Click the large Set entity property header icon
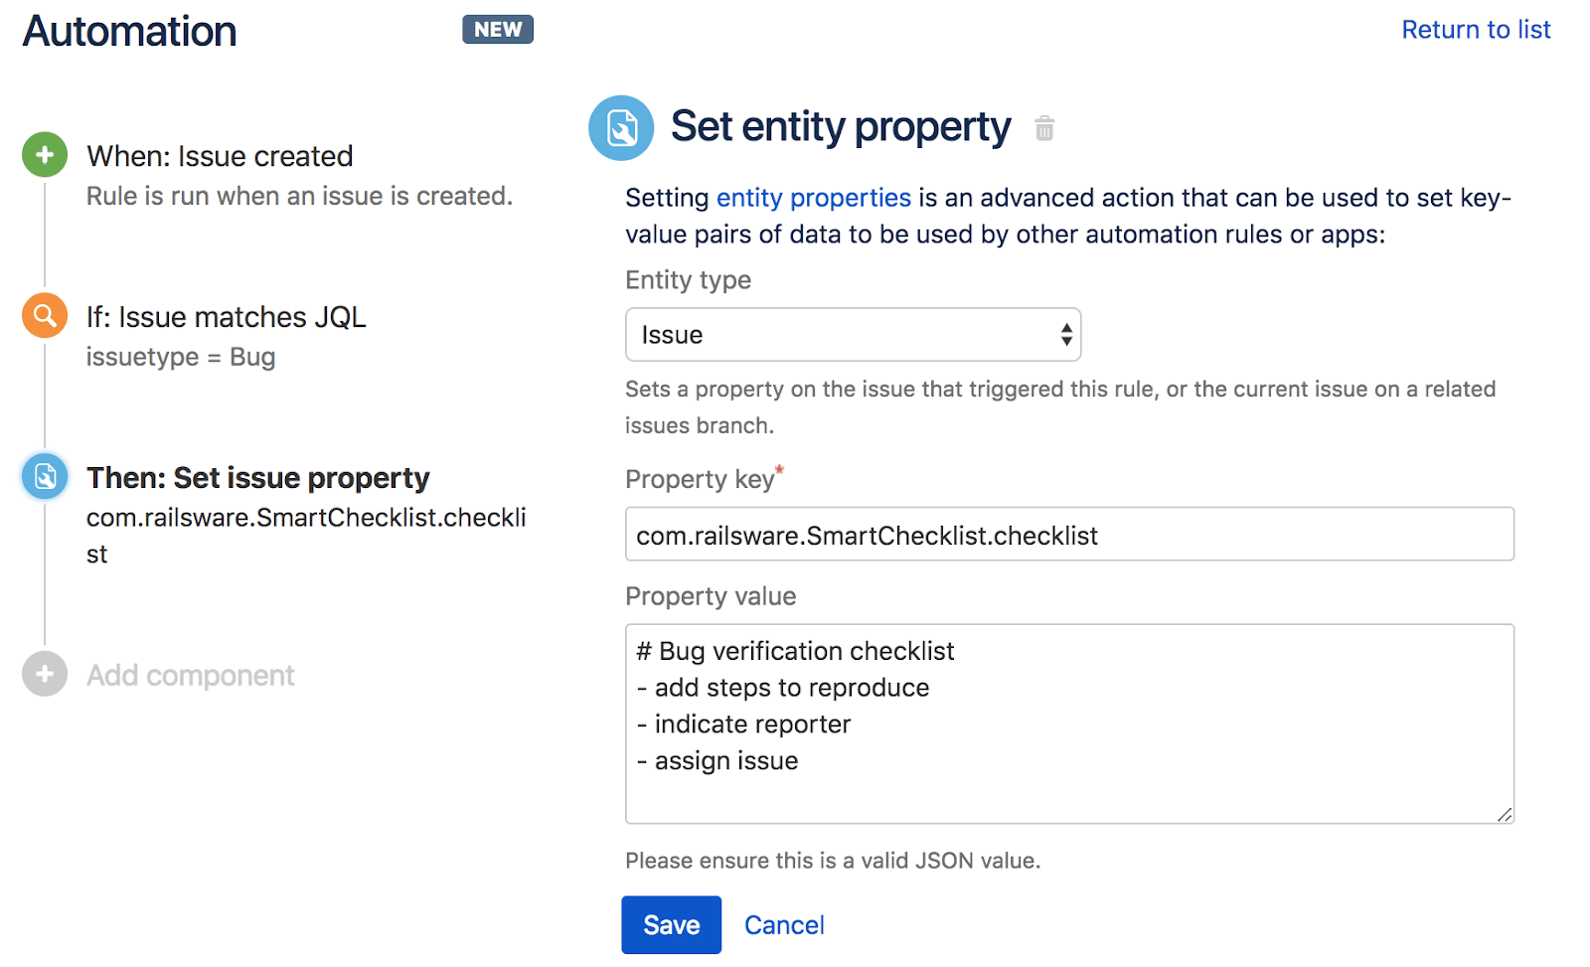Image resolution: width=1590 pixels, height=967 pixels. pyautogui.click(x=621, y=128)
